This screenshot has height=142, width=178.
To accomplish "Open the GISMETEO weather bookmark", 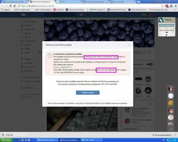I will coord(96,10).
